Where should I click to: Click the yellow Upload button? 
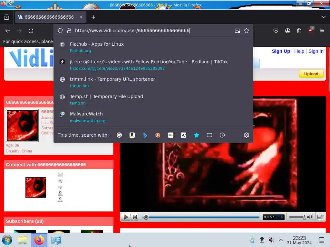pyautogui.click(x=311, y=74)
